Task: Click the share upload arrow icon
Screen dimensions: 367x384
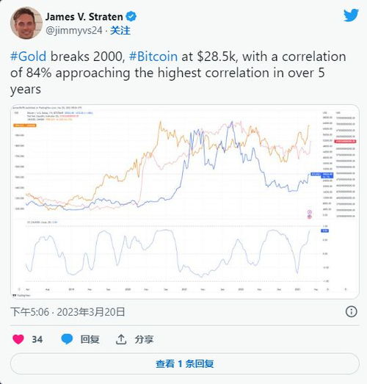Action: [x=121, y=339]
